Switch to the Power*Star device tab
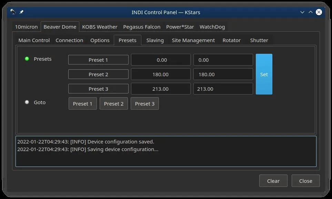 [180, 27]
